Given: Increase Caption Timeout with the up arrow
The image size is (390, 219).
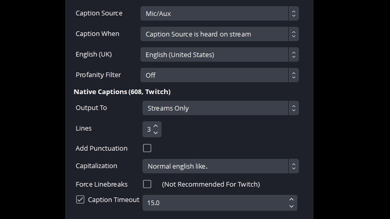Looking at the screenshot, I should click(x=291, y=199).
